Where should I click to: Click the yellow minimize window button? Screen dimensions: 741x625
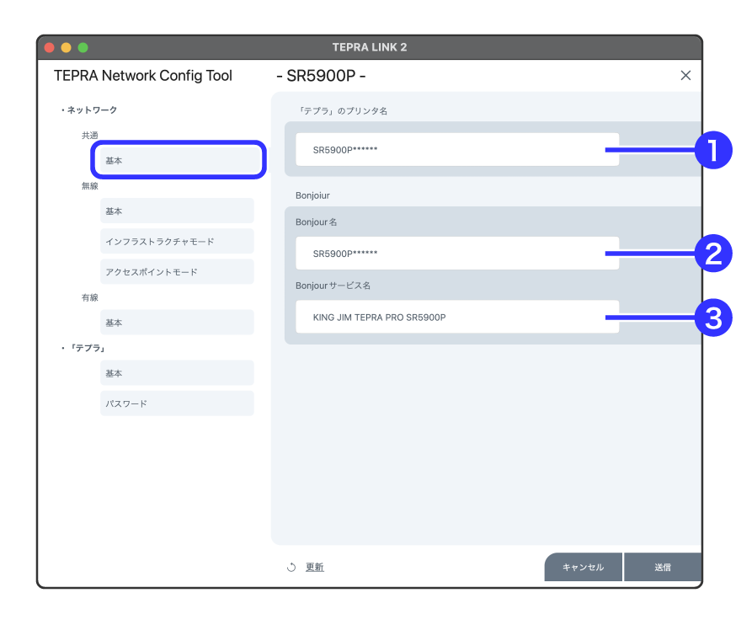tap(66, 47)
